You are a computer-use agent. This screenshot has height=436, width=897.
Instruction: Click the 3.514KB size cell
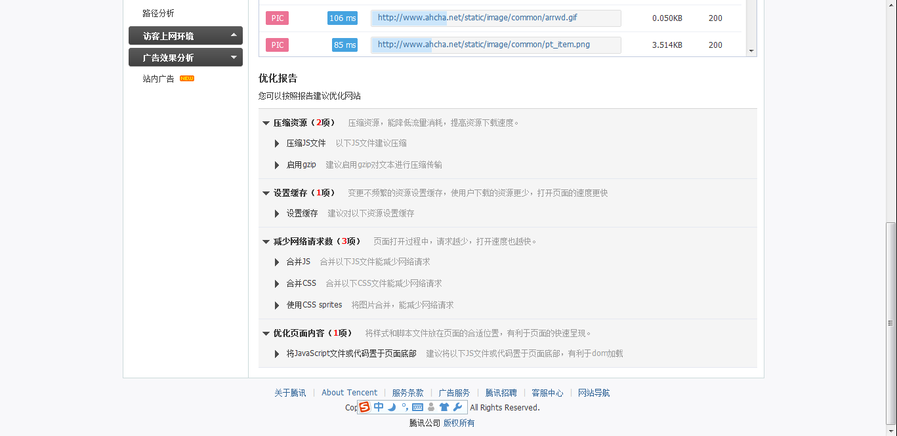point(667,45)
